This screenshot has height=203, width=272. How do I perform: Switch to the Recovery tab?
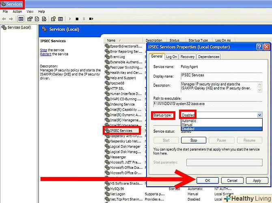[x=187, y=57]
